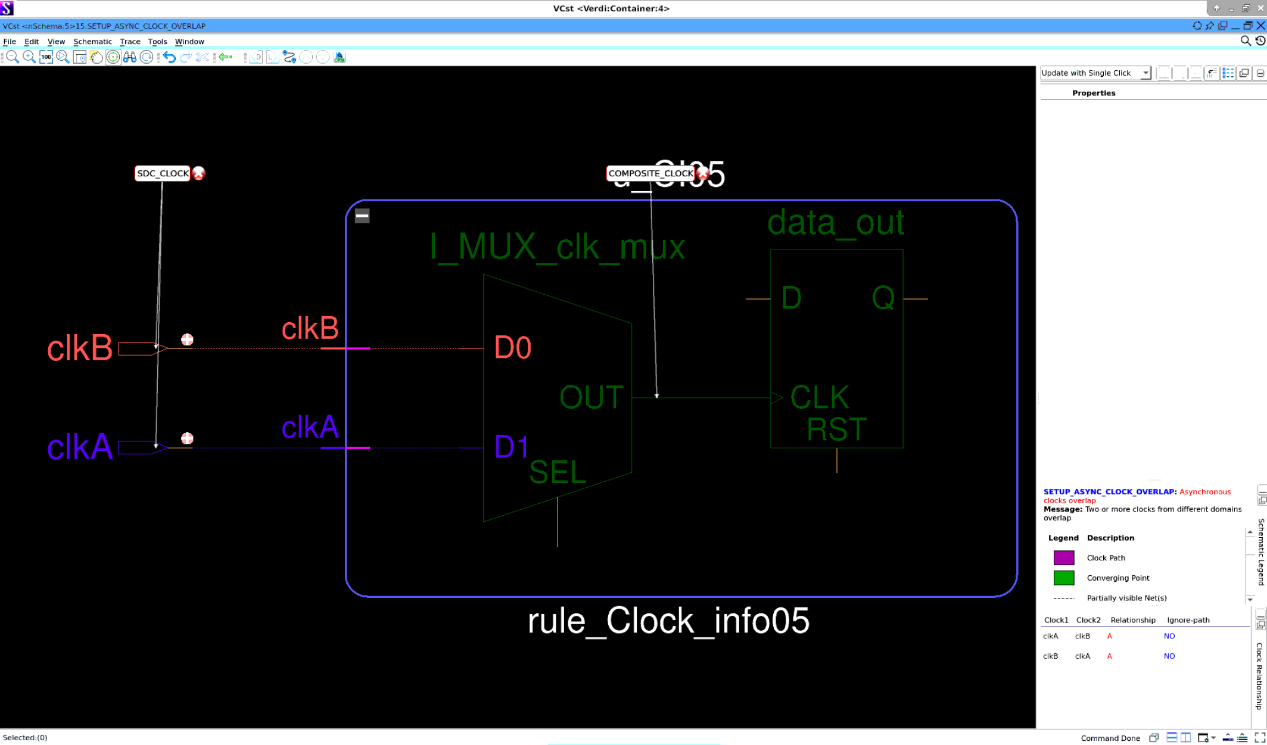1267x745 pixels.
Task: Open the Update with Single Click dropdown
Action: click(1145, 73)
